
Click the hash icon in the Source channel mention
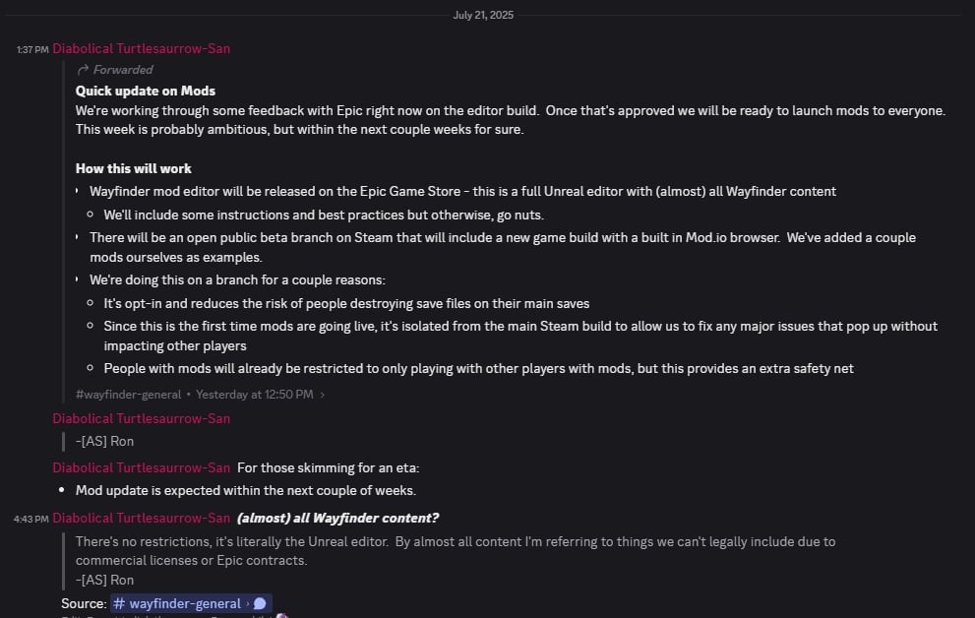[x=119, y=603]
